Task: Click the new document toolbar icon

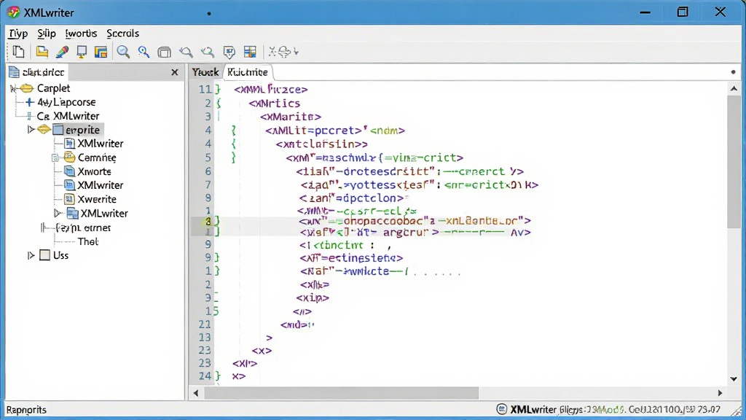Action: [18, 52]
